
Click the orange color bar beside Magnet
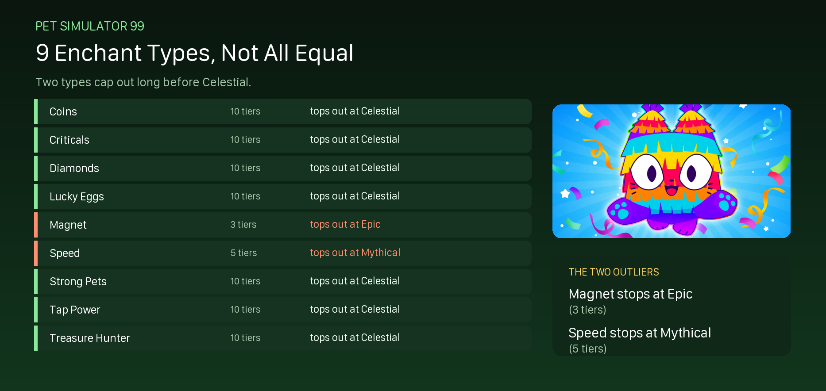36,225
